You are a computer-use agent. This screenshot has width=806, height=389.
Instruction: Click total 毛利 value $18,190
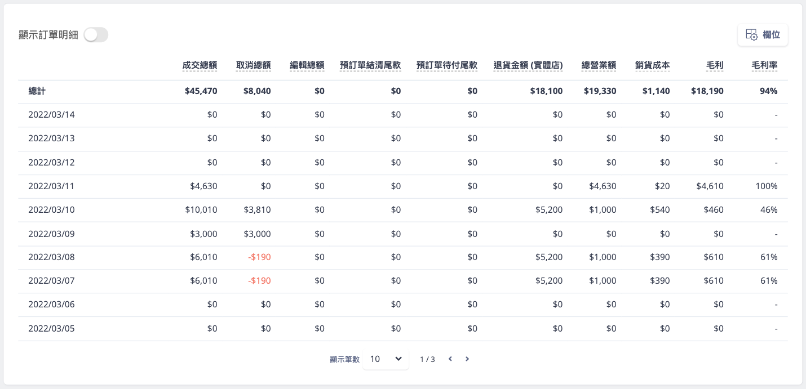click(x=707, y=91)
